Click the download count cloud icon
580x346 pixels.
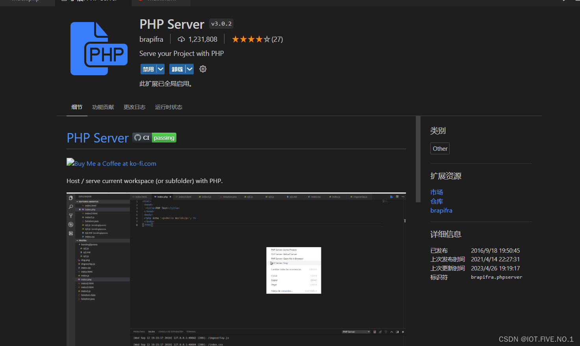click(x=181, y=39)
